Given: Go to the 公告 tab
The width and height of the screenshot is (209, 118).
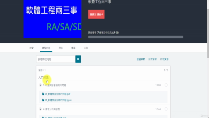Looking at the screenshot, I should pos(86,48).
